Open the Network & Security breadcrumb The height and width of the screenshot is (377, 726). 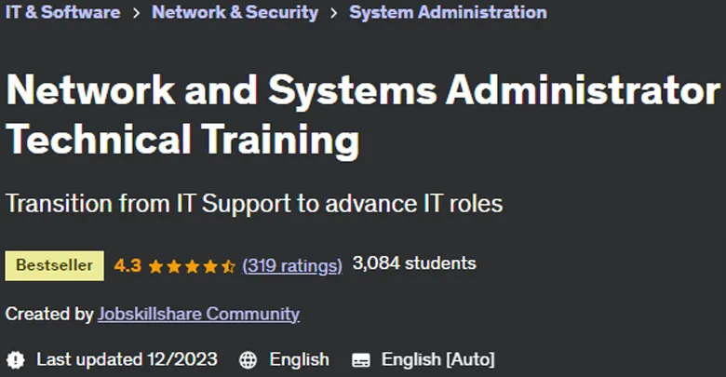coord(235,12)
